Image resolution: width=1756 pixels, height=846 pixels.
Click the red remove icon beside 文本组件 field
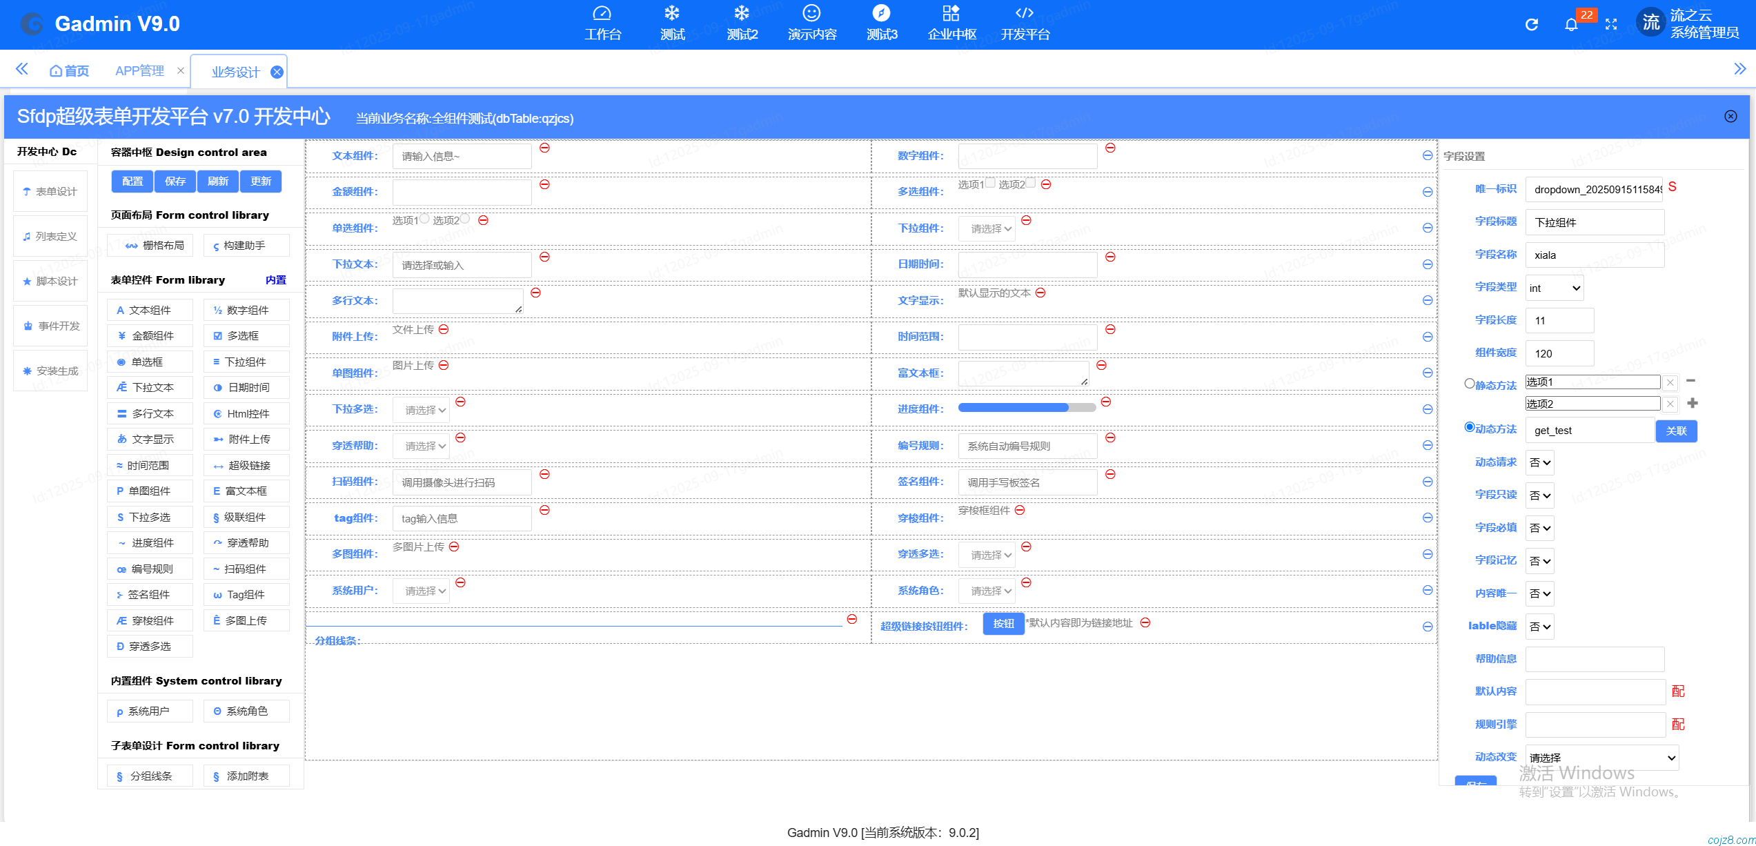pyautogui.click(x=544, y=148)
